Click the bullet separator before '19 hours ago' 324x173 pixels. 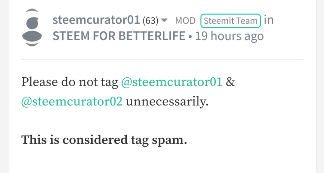(190, 37)
